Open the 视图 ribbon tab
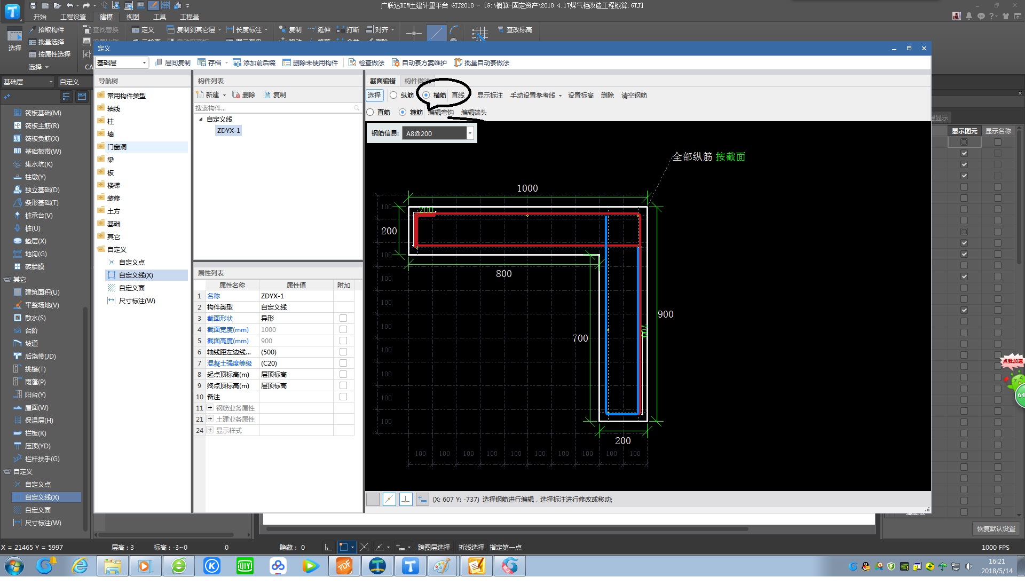Screen dimensions: 1025x585 click(132, 17)
